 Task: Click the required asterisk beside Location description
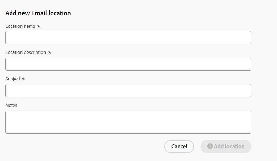click(50, 53)
